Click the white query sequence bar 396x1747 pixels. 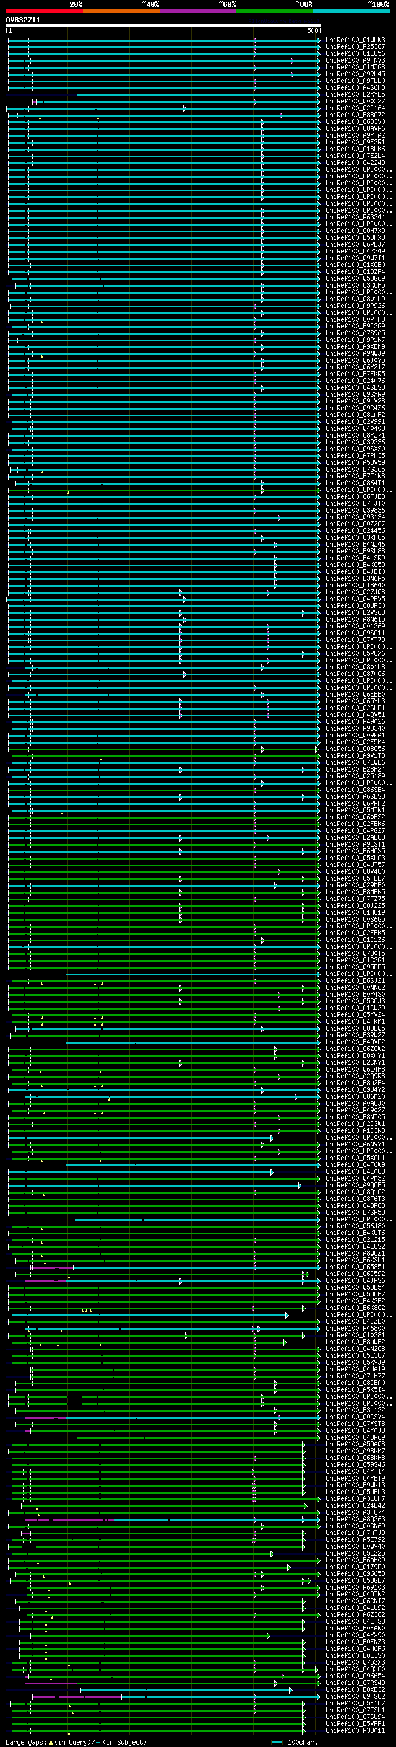(x=163, y=25)
